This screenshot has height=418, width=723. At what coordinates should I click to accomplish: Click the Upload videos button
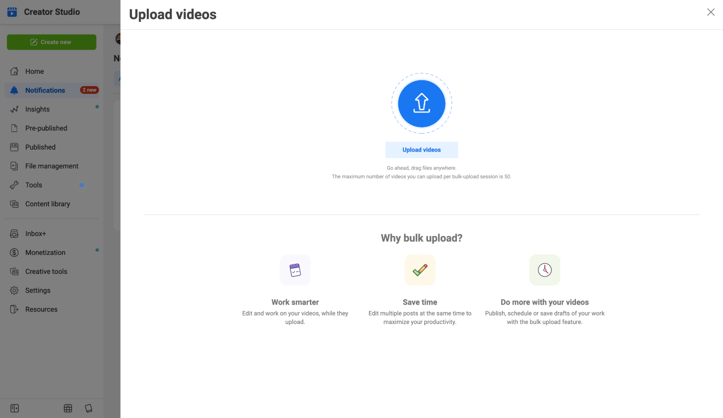(x=422, y=149)
